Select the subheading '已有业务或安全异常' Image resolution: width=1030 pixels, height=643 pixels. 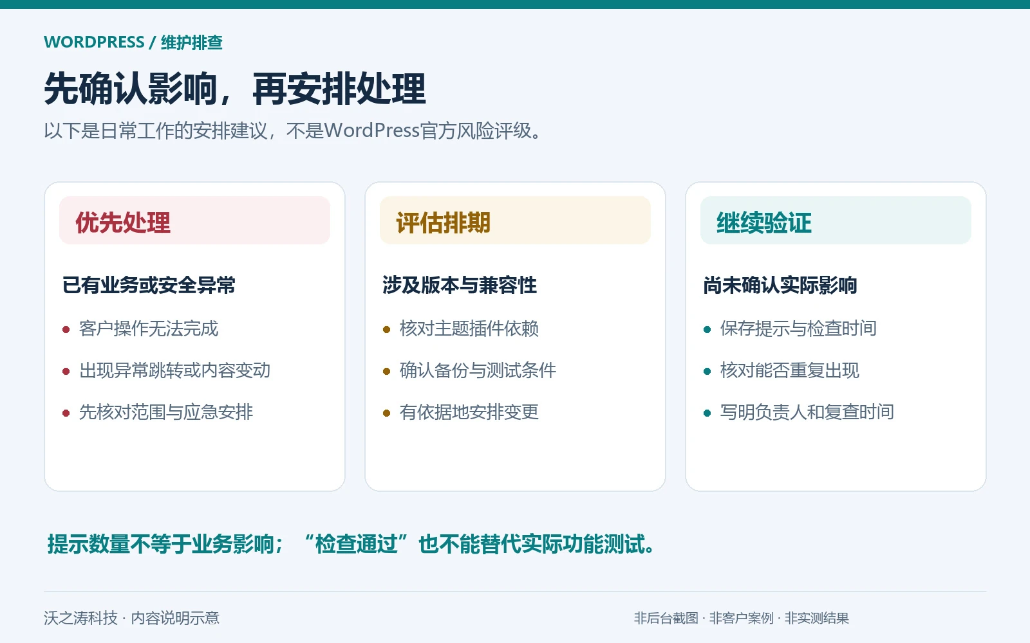click(x=149, y=285)
